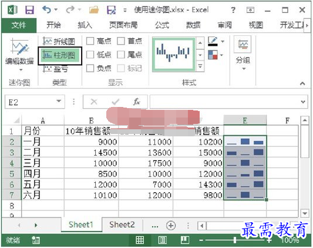Click the Save As disk-with-pen icon
This screenshot has width=313, height=248.
[x=111, y=10]
